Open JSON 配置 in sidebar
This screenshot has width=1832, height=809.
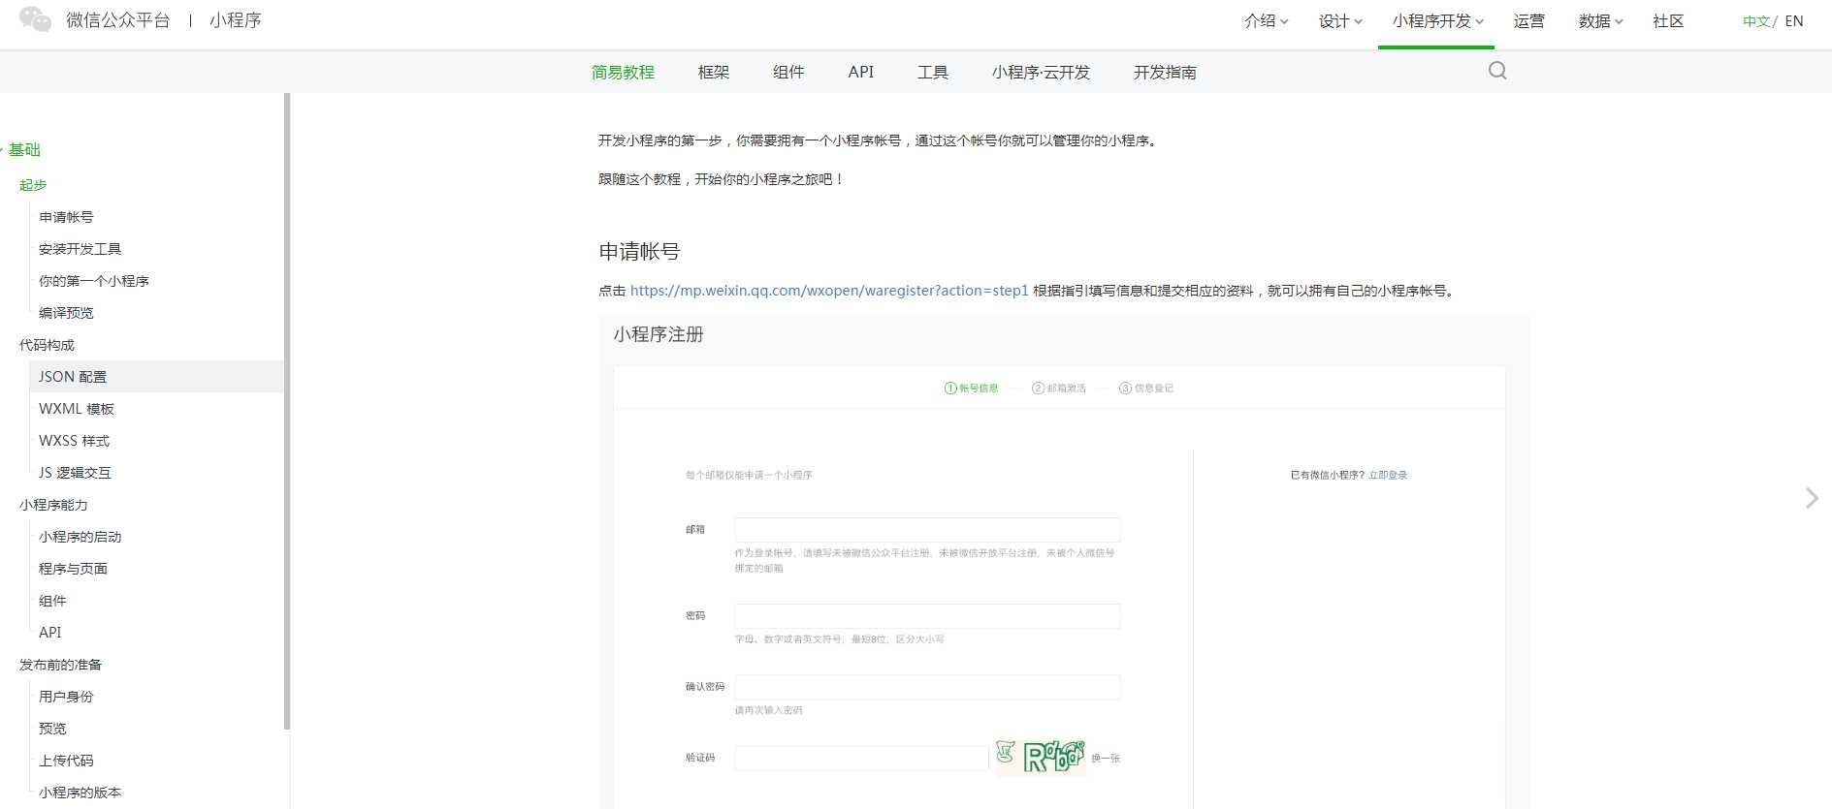pos(73,377)
